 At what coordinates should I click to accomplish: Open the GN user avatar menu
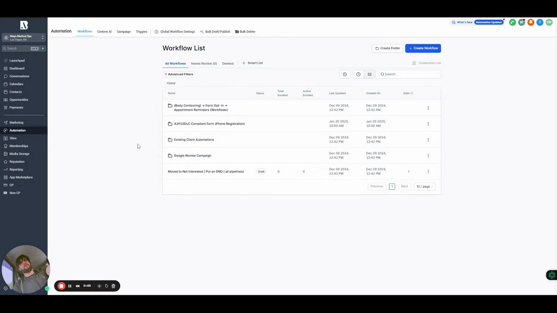549,22
